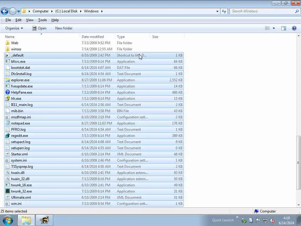Select the _default shortcut icon

point(7,55)
